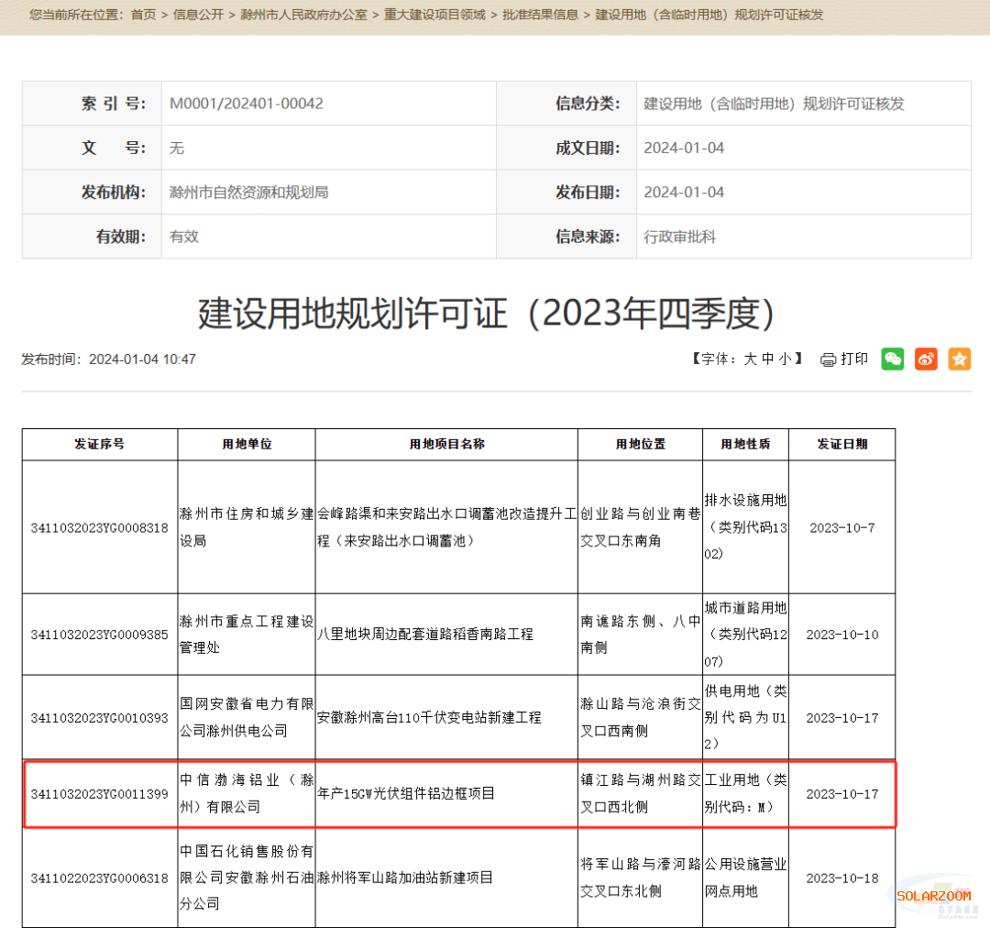Click issue date 2023-10-7
Viewport: 990px width, 928px height.
coord(842,527)
